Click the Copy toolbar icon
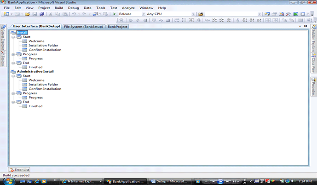The image size is (317, 185). point(58,14)
